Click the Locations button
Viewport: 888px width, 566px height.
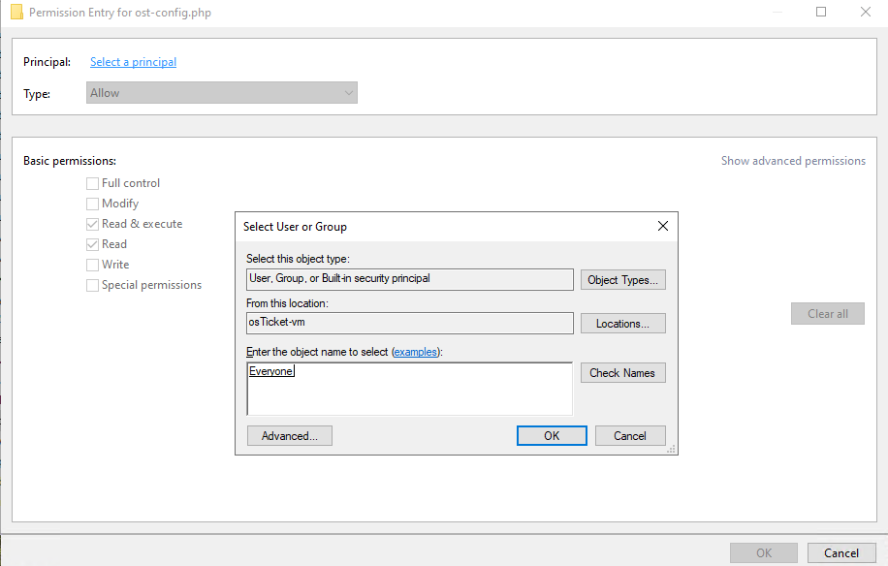(x=623, y=323)
